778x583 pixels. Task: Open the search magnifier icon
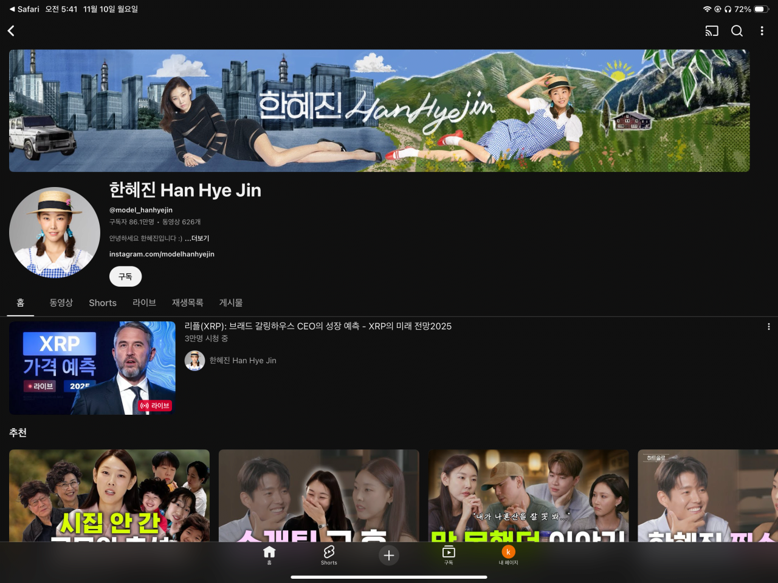click(x=737, y=31)
